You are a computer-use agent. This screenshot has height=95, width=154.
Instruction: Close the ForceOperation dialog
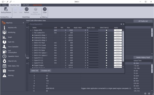point(123,24)
